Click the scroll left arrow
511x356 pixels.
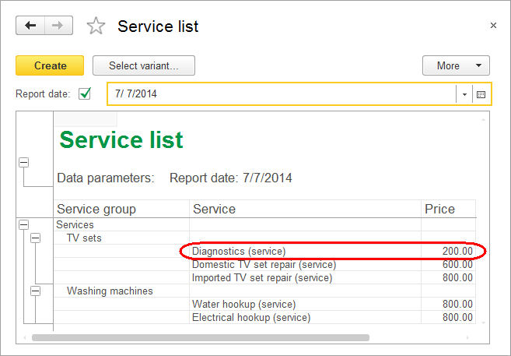click(25, 337)
